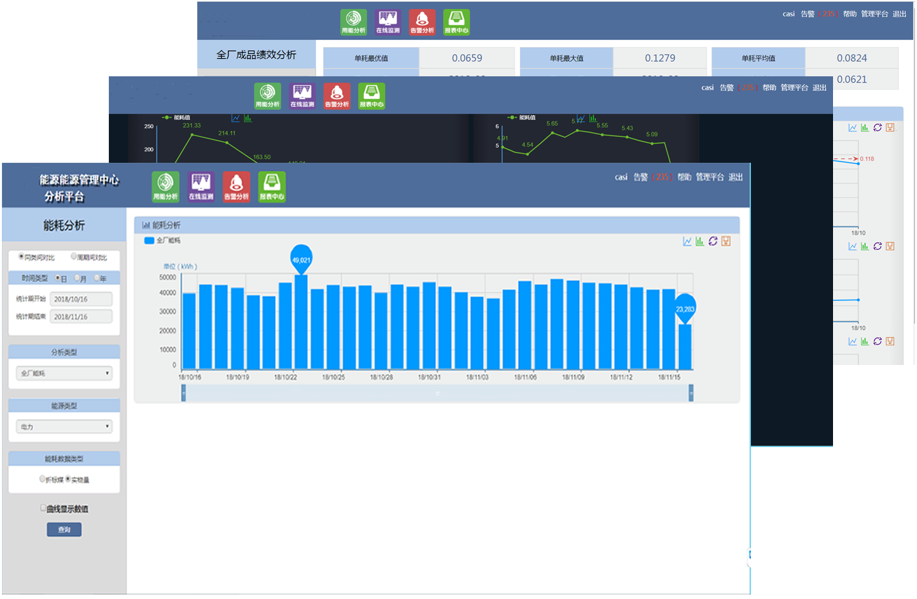Click refresh icon in back window's top chart toolbar

(x=878, y=128)
